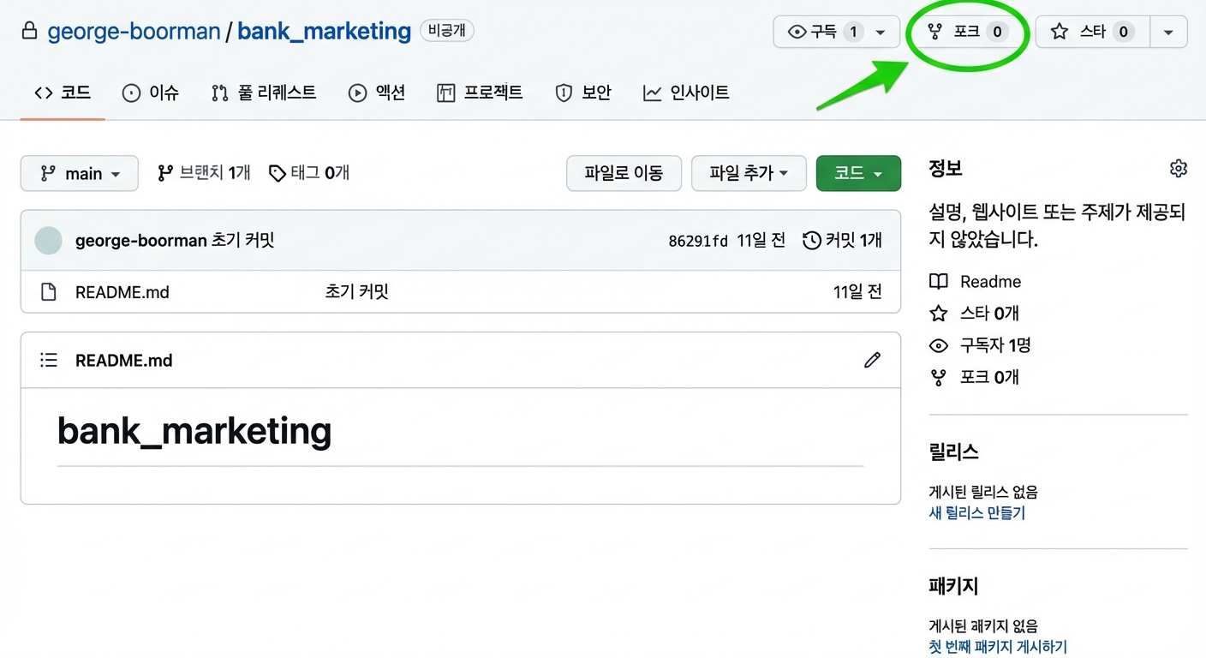This screenshot has width=1206, height=658.
Task: View 태그 0개 tags link
Action: tap(309, 173)
